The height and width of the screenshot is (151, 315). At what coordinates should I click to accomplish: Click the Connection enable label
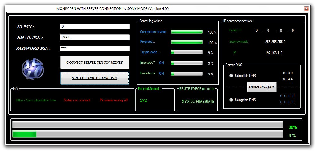(x=153, y=32)
